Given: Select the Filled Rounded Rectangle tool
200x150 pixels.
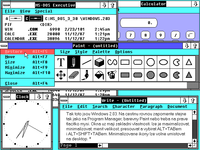Looking at the screenshot, I should pos(138,75).
